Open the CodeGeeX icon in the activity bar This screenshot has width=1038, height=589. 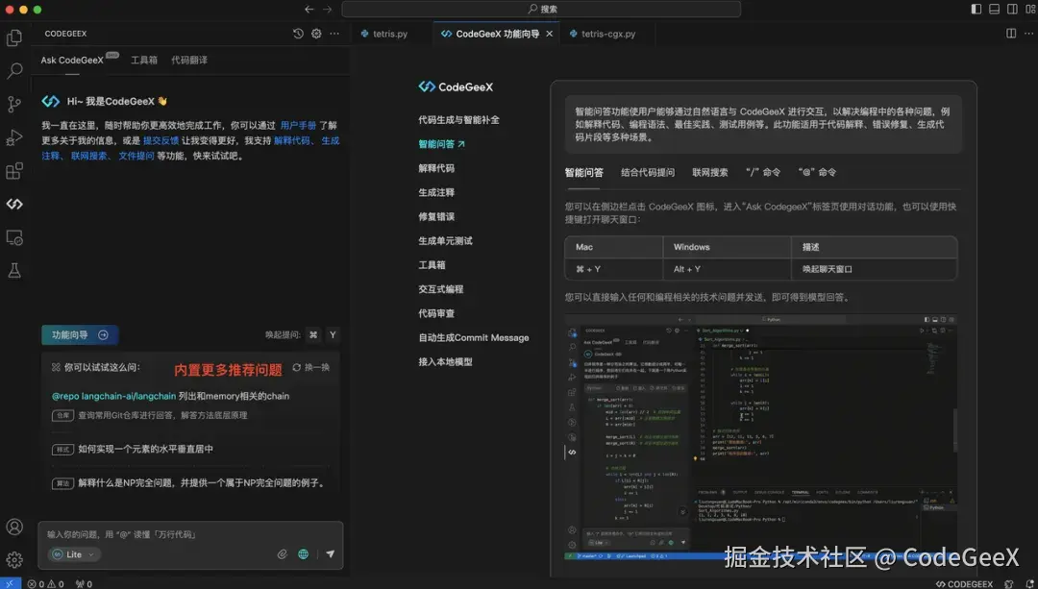tap(14, 204)
